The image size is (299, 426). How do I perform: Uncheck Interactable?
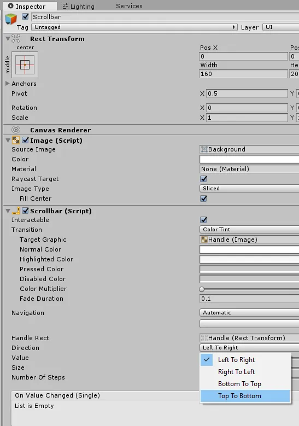pyautogui.click(x=204, y=219)
